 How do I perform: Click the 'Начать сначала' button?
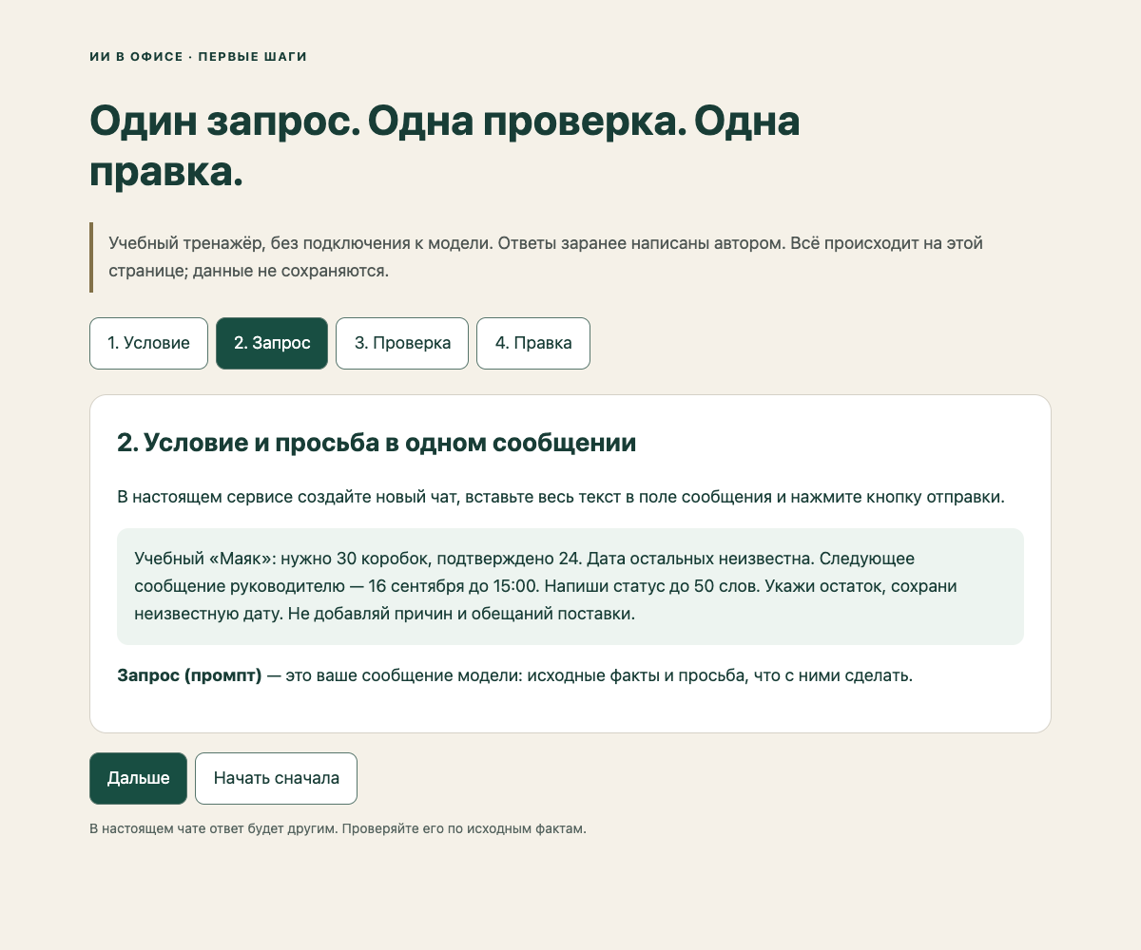[x=276, y=778]
